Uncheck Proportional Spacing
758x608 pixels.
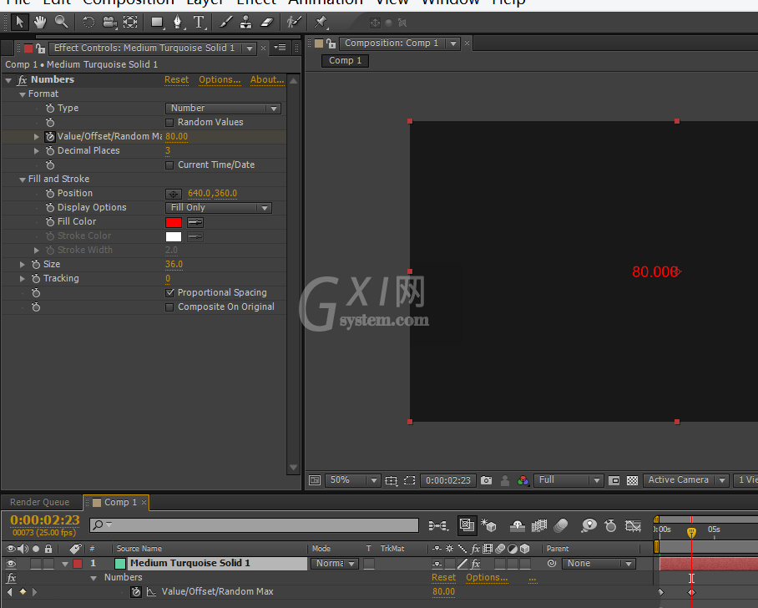(x=169, y=292)
